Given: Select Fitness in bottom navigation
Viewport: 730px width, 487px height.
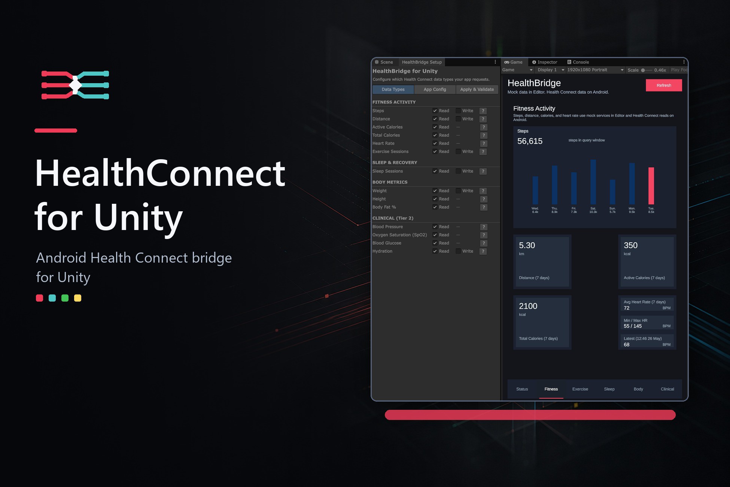Looking at the screenshot, I should [x=551, y=389].
